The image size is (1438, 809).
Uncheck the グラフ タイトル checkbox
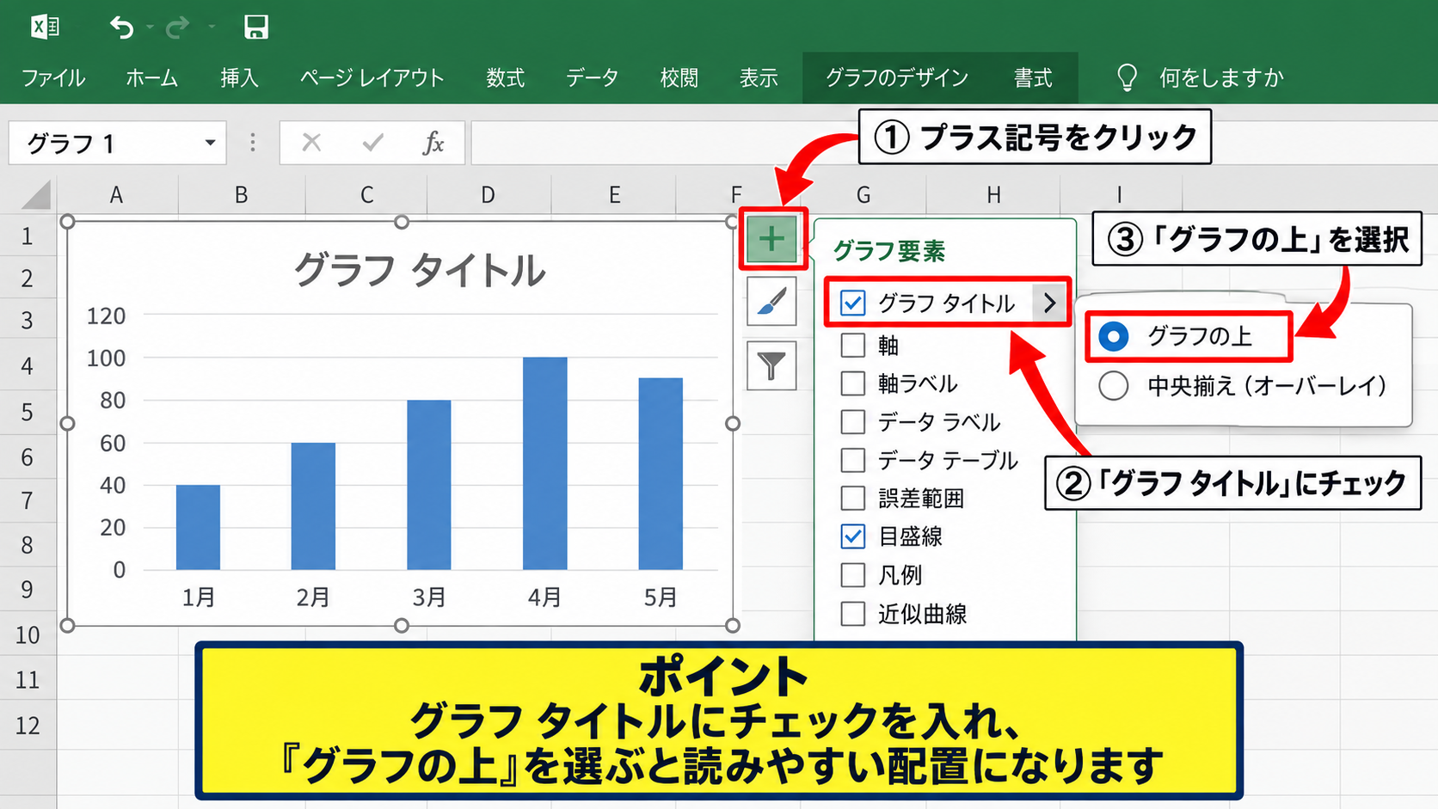coord(852,303)
